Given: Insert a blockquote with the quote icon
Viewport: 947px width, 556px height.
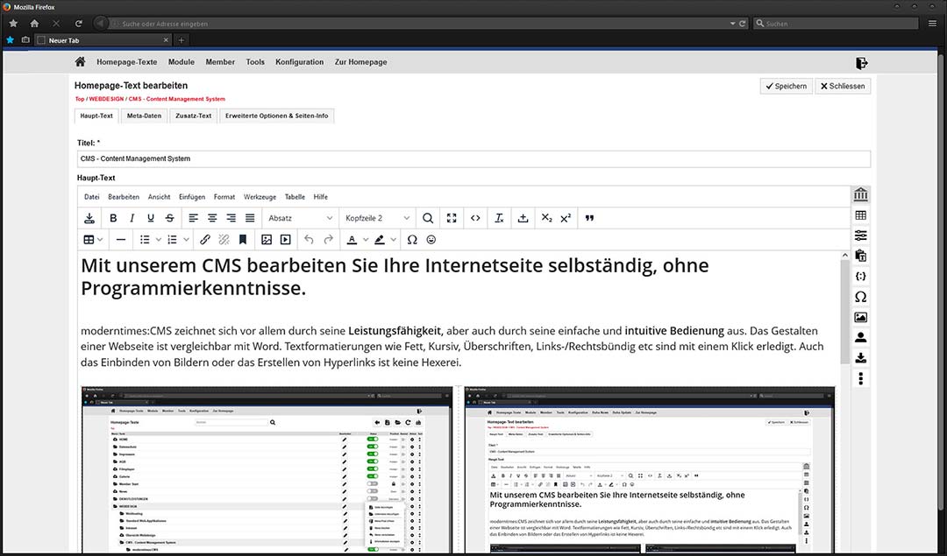Looking at the screenshot, I should click(x=589, y=218).
